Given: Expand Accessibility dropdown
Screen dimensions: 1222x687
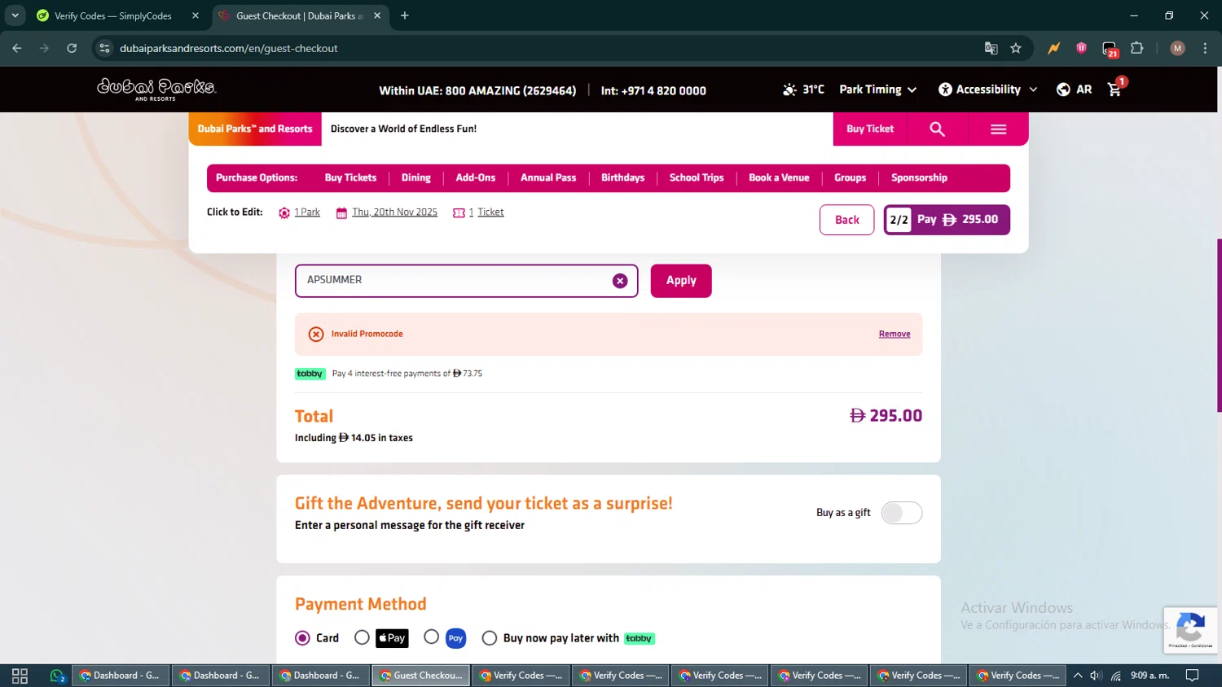Looking at the screenshot, I should click(x=988, y=90).
